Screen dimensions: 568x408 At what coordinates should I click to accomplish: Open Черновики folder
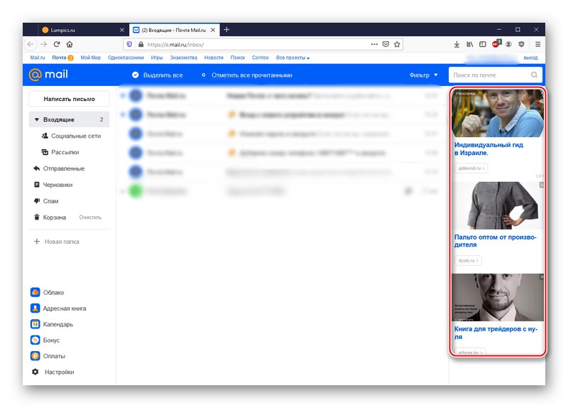coord(53,185)
